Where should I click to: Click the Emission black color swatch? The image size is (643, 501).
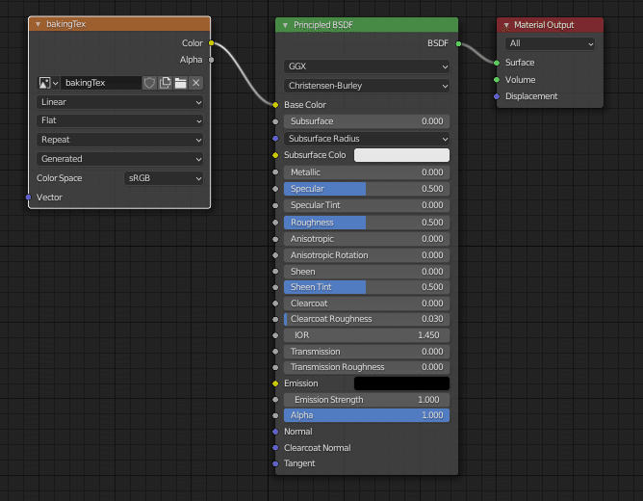pos(401,383)
